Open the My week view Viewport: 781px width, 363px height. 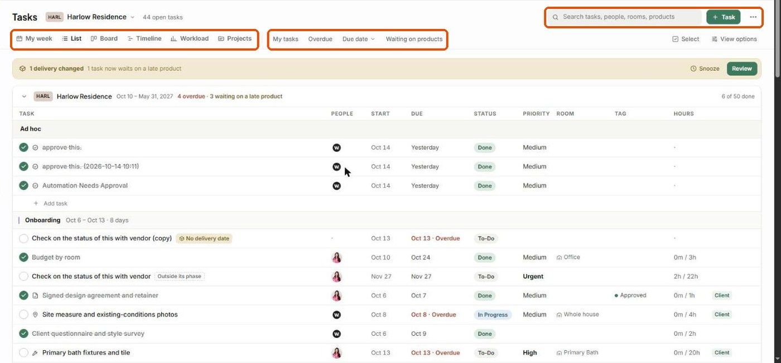coord(34,38)
